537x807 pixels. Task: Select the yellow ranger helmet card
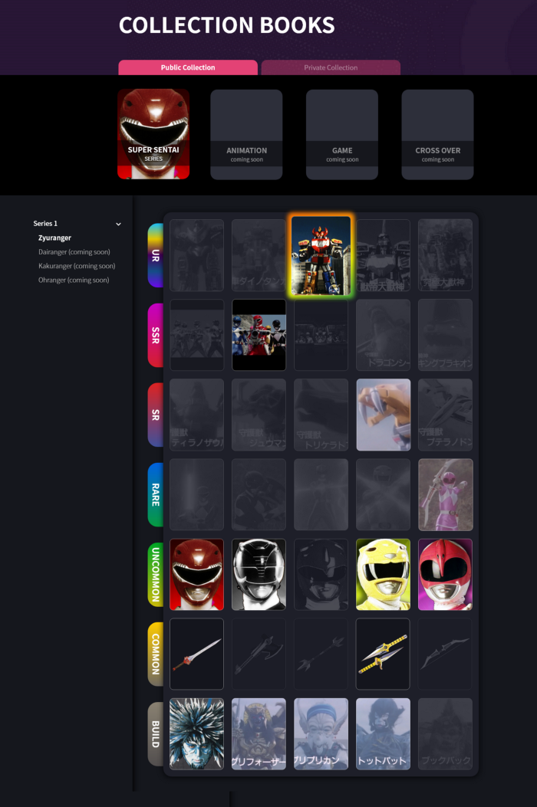coord(383,574)
